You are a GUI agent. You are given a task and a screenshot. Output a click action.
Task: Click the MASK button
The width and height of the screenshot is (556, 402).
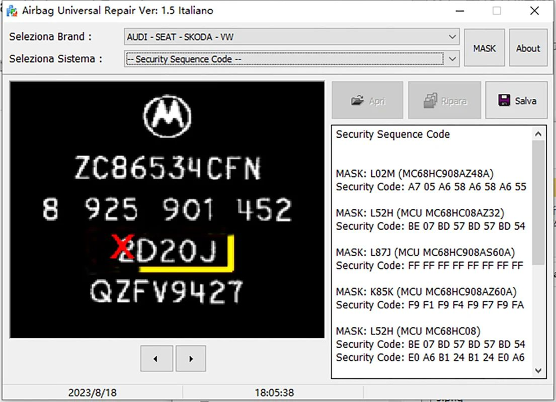tap(484, 49)
